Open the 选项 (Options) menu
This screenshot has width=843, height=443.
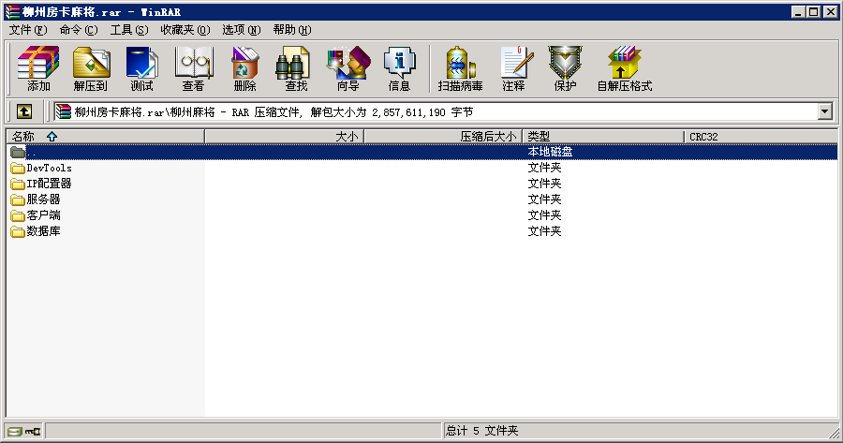tap(242, 30)
